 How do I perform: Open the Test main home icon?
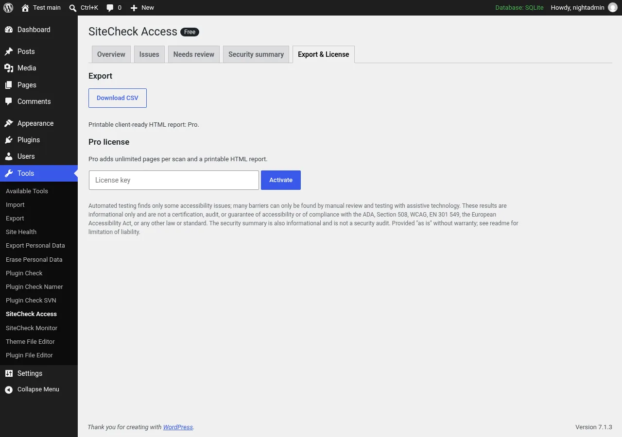click(25, 8)
